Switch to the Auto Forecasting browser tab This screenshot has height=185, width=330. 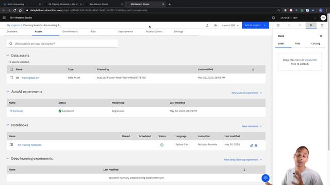coord(22,4)
